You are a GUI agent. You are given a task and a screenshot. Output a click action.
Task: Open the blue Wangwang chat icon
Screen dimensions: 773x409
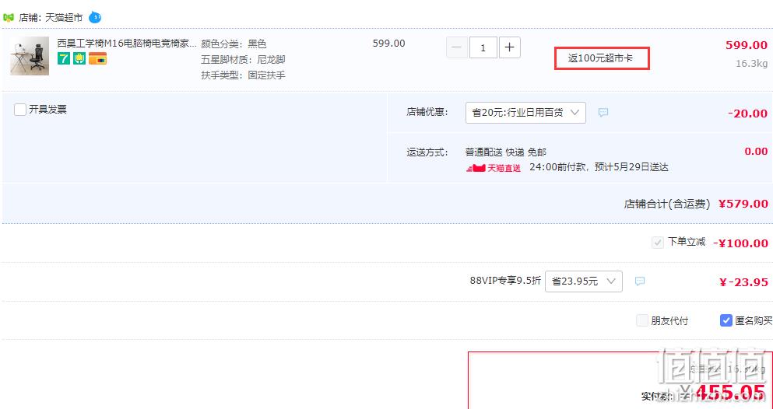pos(95,18)
